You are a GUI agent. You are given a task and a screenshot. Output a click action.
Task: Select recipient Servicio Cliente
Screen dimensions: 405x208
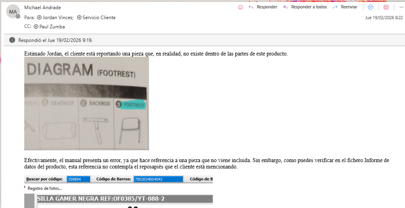point(99,18)
